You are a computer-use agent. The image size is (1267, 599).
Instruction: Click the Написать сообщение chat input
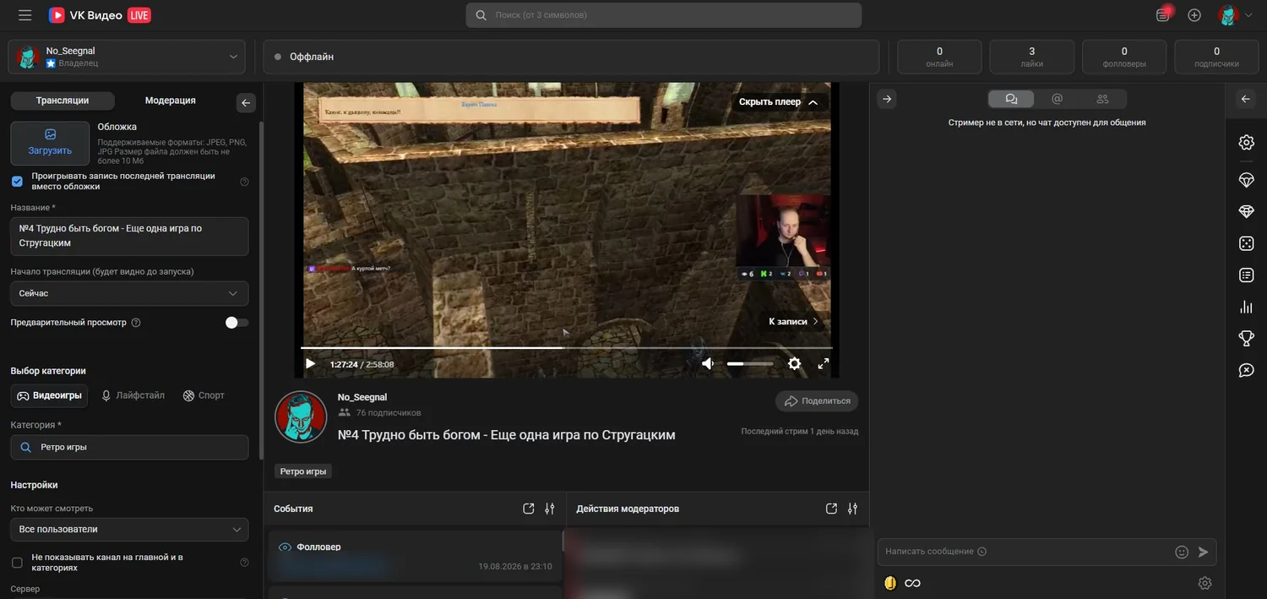[1024, 552]
